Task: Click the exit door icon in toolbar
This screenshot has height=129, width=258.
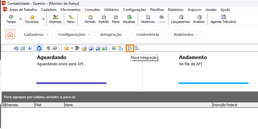Action: point(78,48)
